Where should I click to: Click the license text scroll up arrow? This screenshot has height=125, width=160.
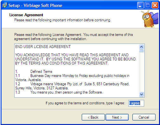[x=141, y=47]
